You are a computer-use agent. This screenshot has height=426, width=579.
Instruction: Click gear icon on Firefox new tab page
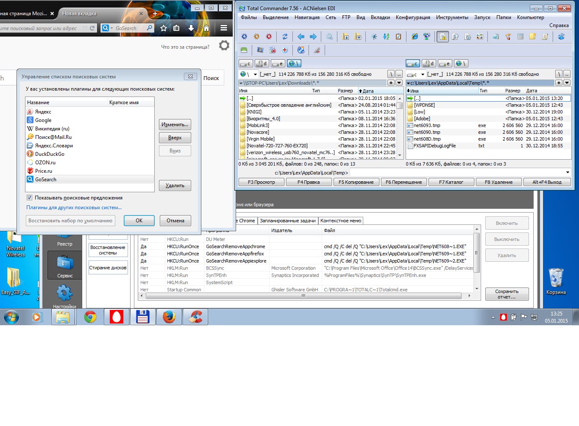pos(224,45)
